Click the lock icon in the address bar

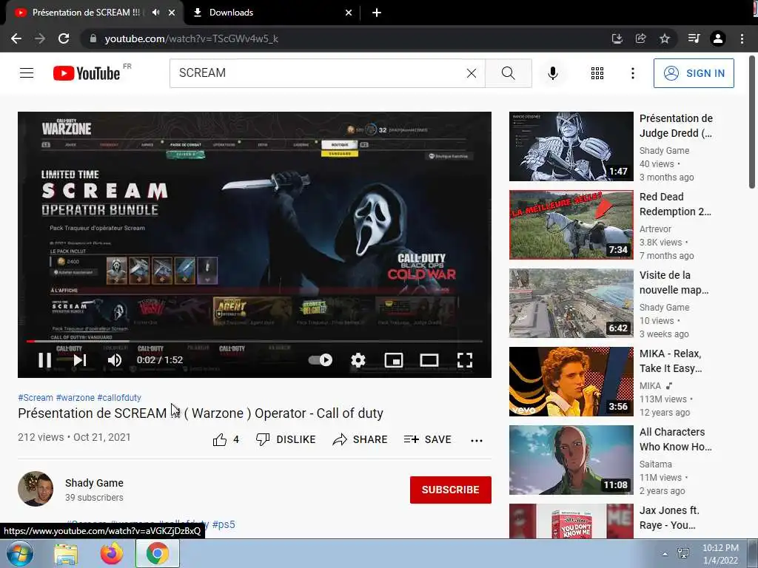(93, 38)
